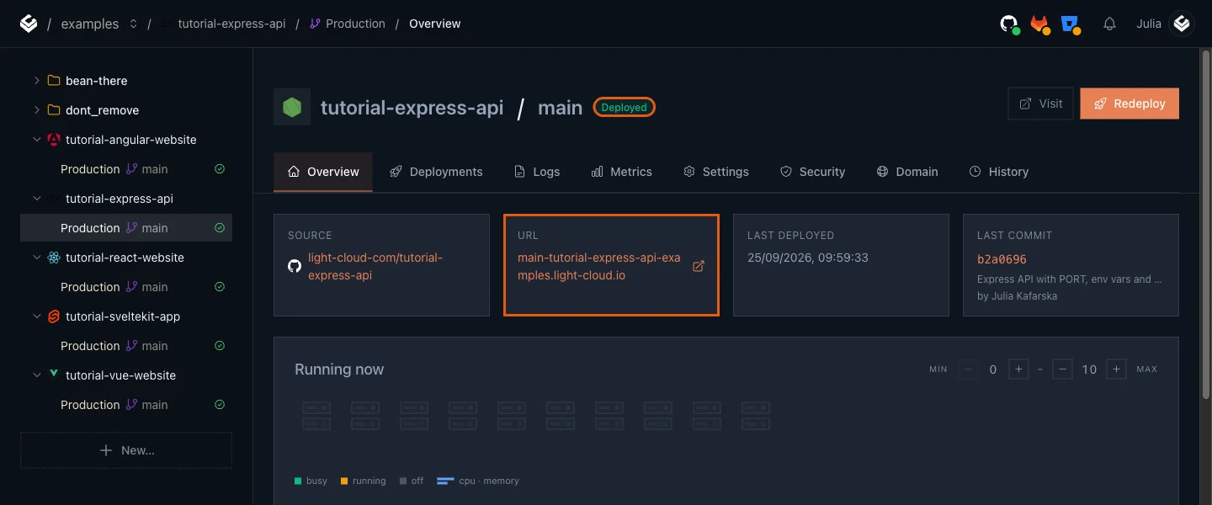Open the GitHub integration icon in header
This screenshot has height=505, width=1212.
click(x=1009, y=24)
